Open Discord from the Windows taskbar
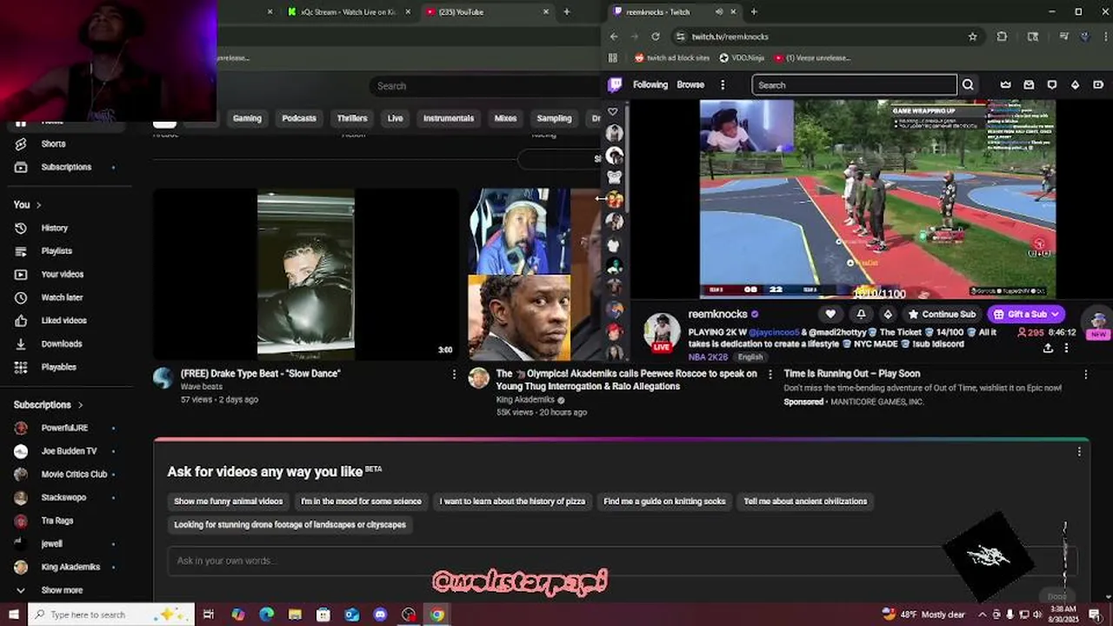Image resolution: width=1113 pixels, height=626 pixels. point(380,615)
